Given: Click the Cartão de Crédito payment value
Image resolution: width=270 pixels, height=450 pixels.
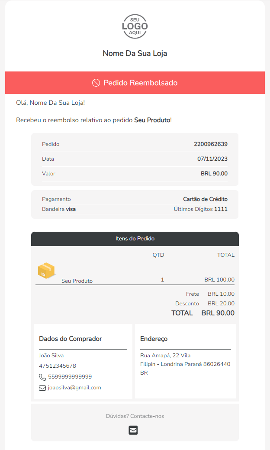Looking at the screenshot, I should (205, 199).
